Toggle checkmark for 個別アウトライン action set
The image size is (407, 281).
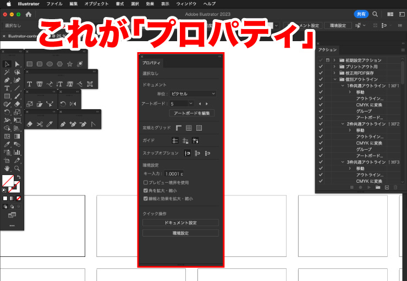tap(321, 79)
